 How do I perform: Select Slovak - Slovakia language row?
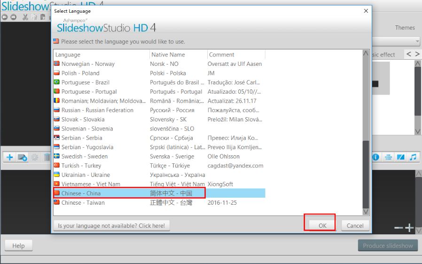(159, 120)
